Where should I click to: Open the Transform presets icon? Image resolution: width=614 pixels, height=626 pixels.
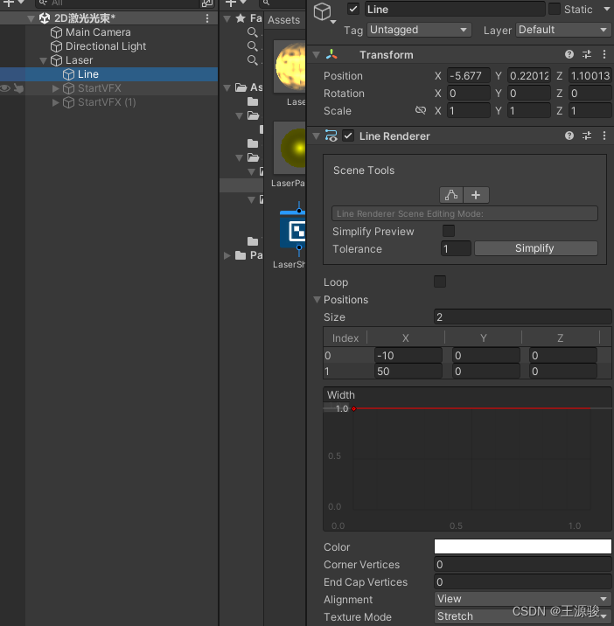pyautogui.click(x=587, y=54)
